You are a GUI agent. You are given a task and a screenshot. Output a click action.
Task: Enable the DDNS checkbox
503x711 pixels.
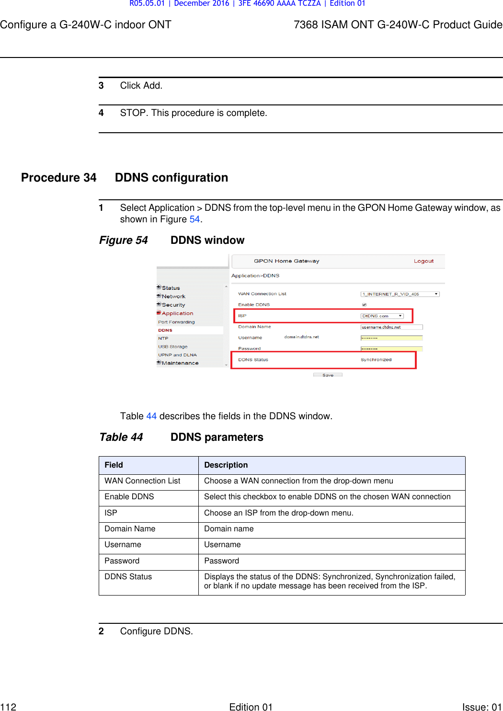(x=364, y=305)
